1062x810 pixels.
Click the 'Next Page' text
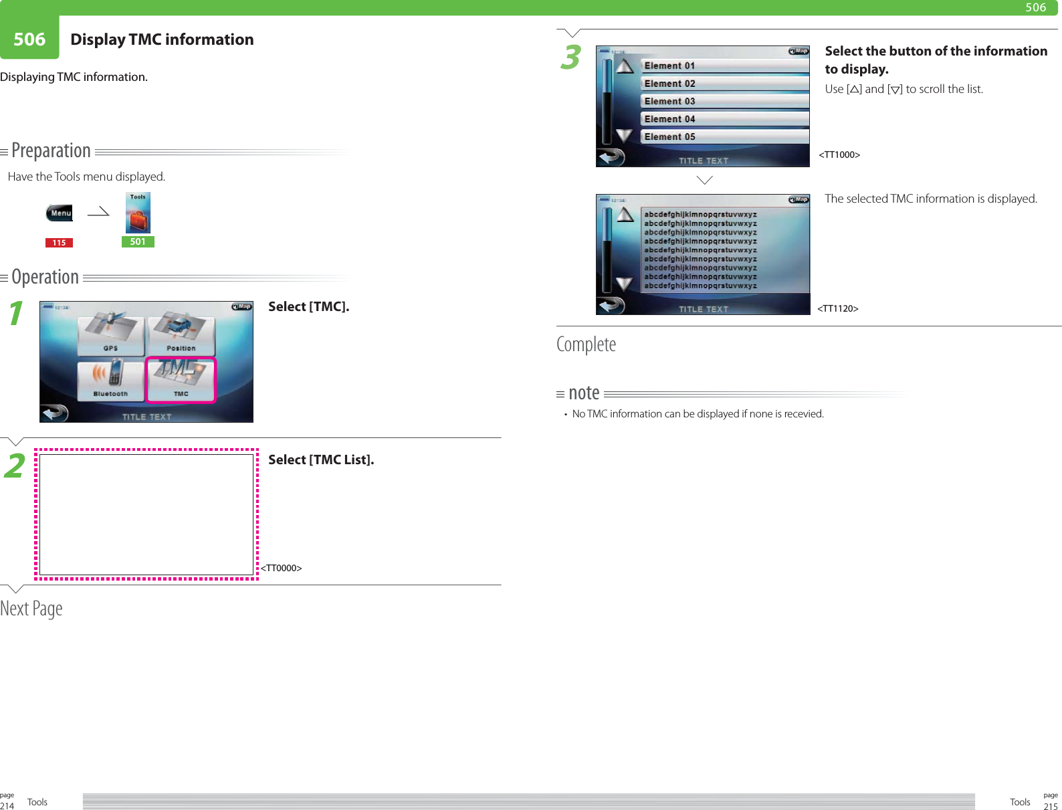[x=31, y=609]
